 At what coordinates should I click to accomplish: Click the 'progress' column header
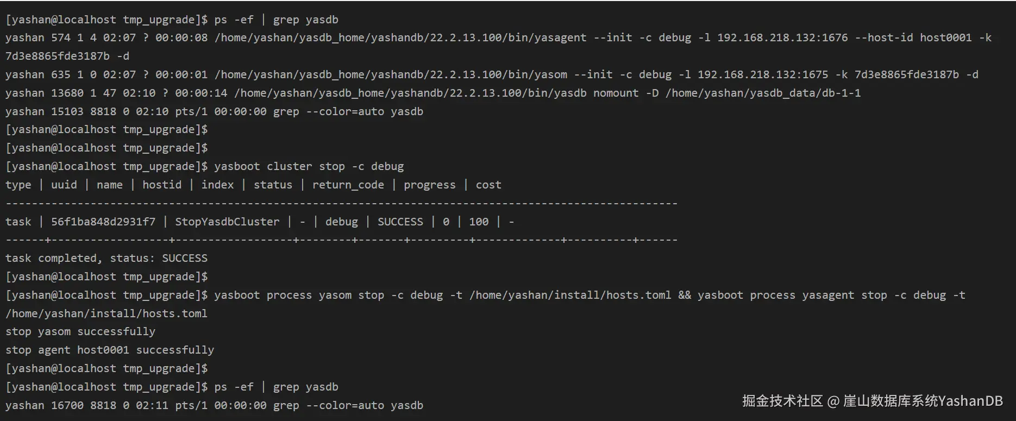coord(429,185)
